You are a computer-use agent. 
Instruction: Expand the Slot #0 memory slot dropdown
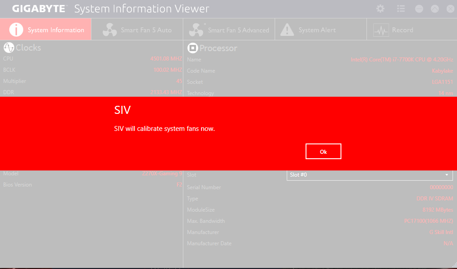click(x=370, y=175)
